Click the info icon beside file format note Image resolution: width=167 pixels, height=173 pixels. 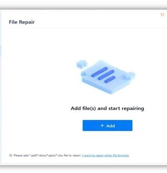click(x=10, y=155)
